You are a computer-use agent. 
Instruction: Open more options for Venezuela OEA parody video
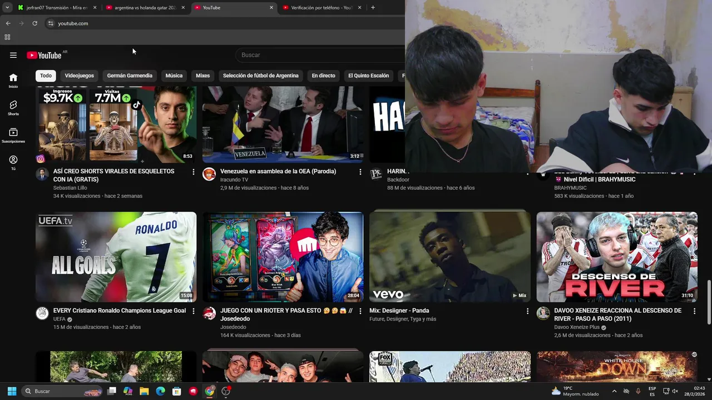tap(360, 172)
